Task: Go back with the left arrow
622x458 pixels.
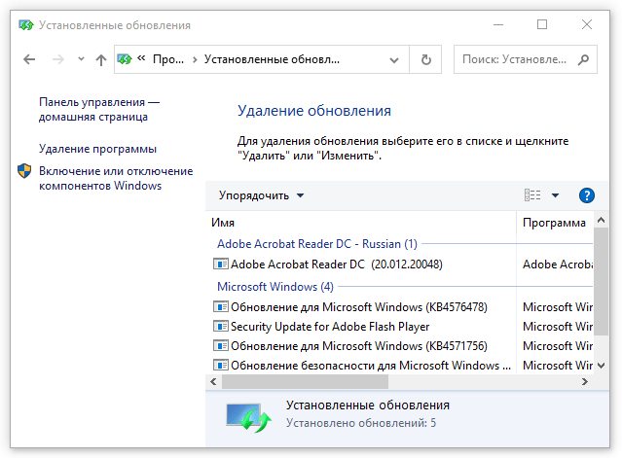Action: tap(29, 60)
